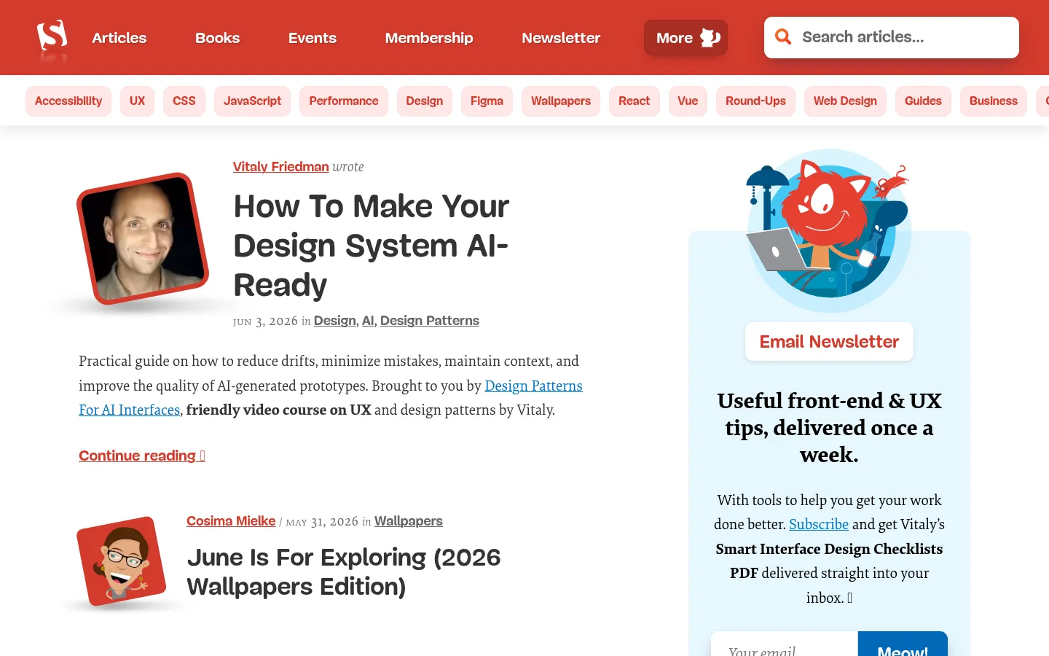This screenshot has width=1049, height=656.
Task: Select Membership in the top nav
Action: (429, 38)
